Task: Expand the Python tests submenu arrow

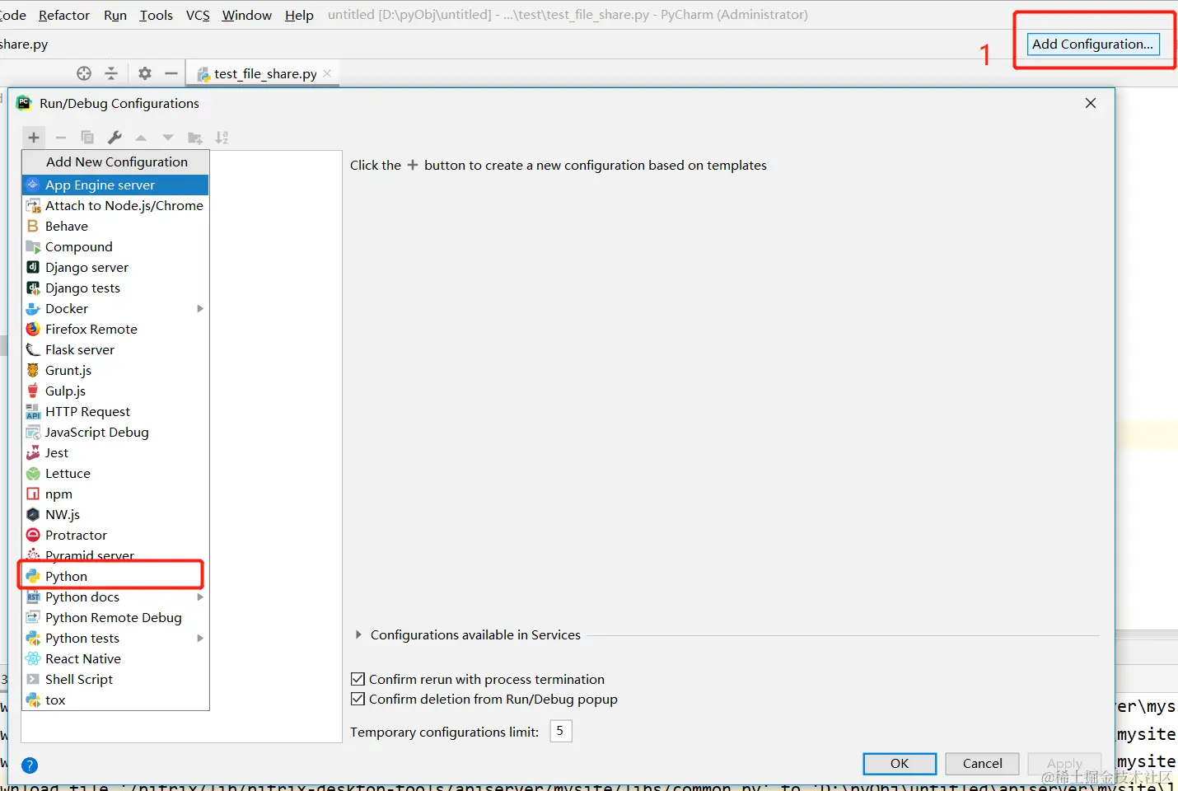Action: click(x=200, y=638)
